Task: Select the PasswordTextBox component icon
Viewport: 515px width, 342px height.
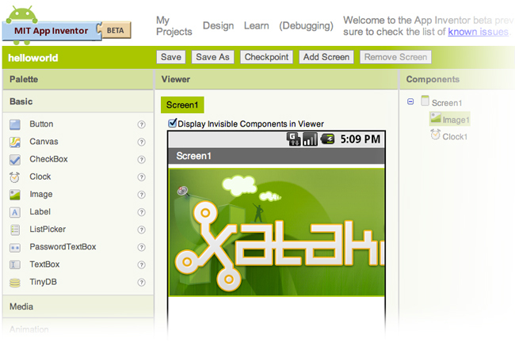Action: 15,248
